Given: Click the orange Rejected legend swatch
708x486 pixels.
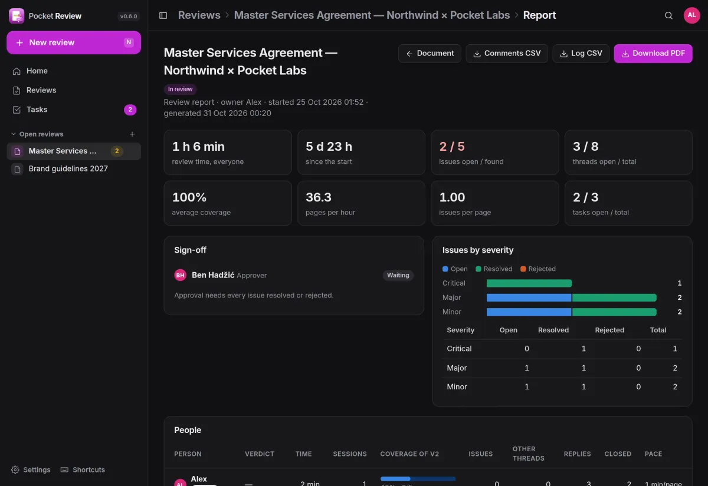Looking at the screenshot, I should click(523, 269).
